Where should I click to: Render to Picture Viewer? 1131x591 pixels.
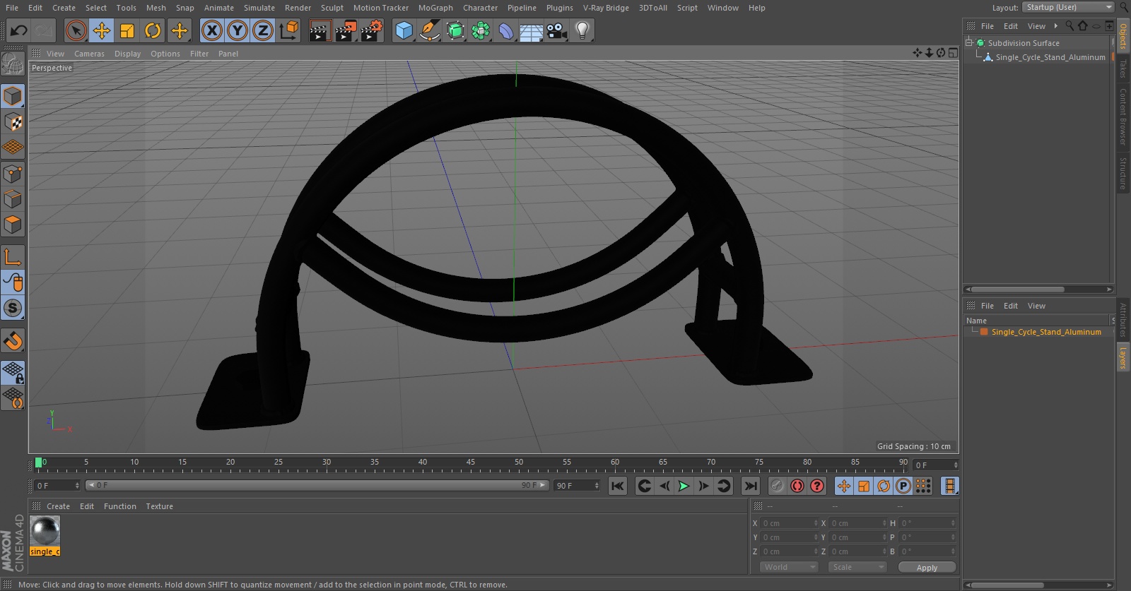pyautogui.click(x=346, y=30)
